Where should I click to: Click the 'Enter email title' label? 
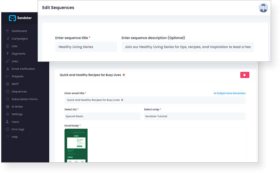(x=74, y=93)
